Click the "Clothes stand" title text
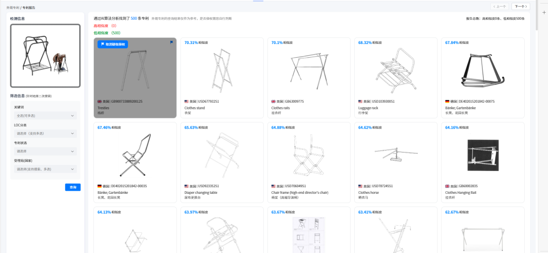 (195, 108)
